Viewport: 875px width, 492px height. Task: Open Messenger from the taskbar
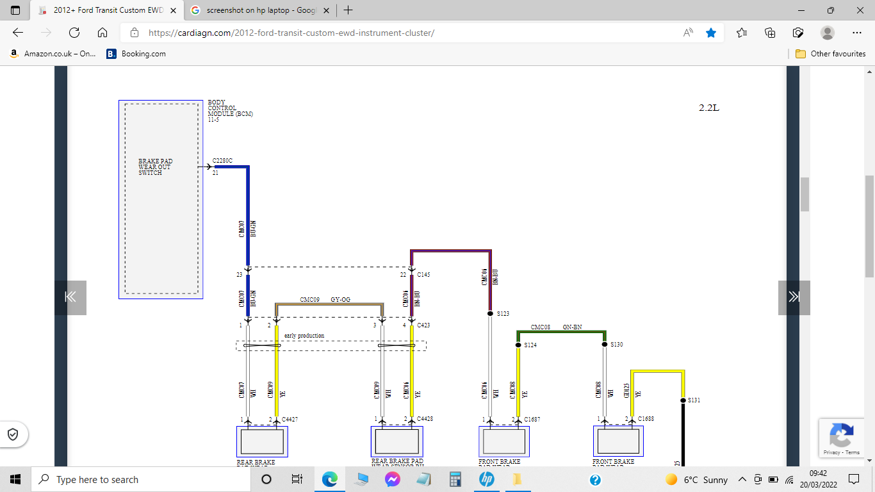393,479
